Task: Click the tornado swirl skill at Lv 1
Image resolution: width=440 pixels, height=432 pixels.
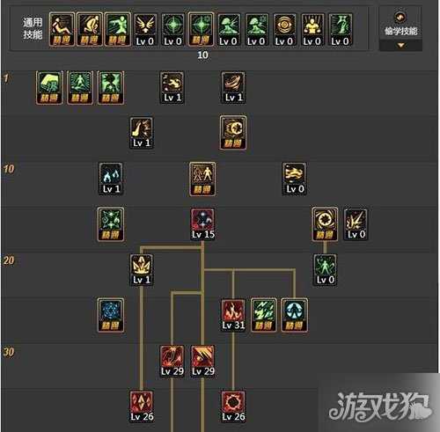Action: pos(233,87)
